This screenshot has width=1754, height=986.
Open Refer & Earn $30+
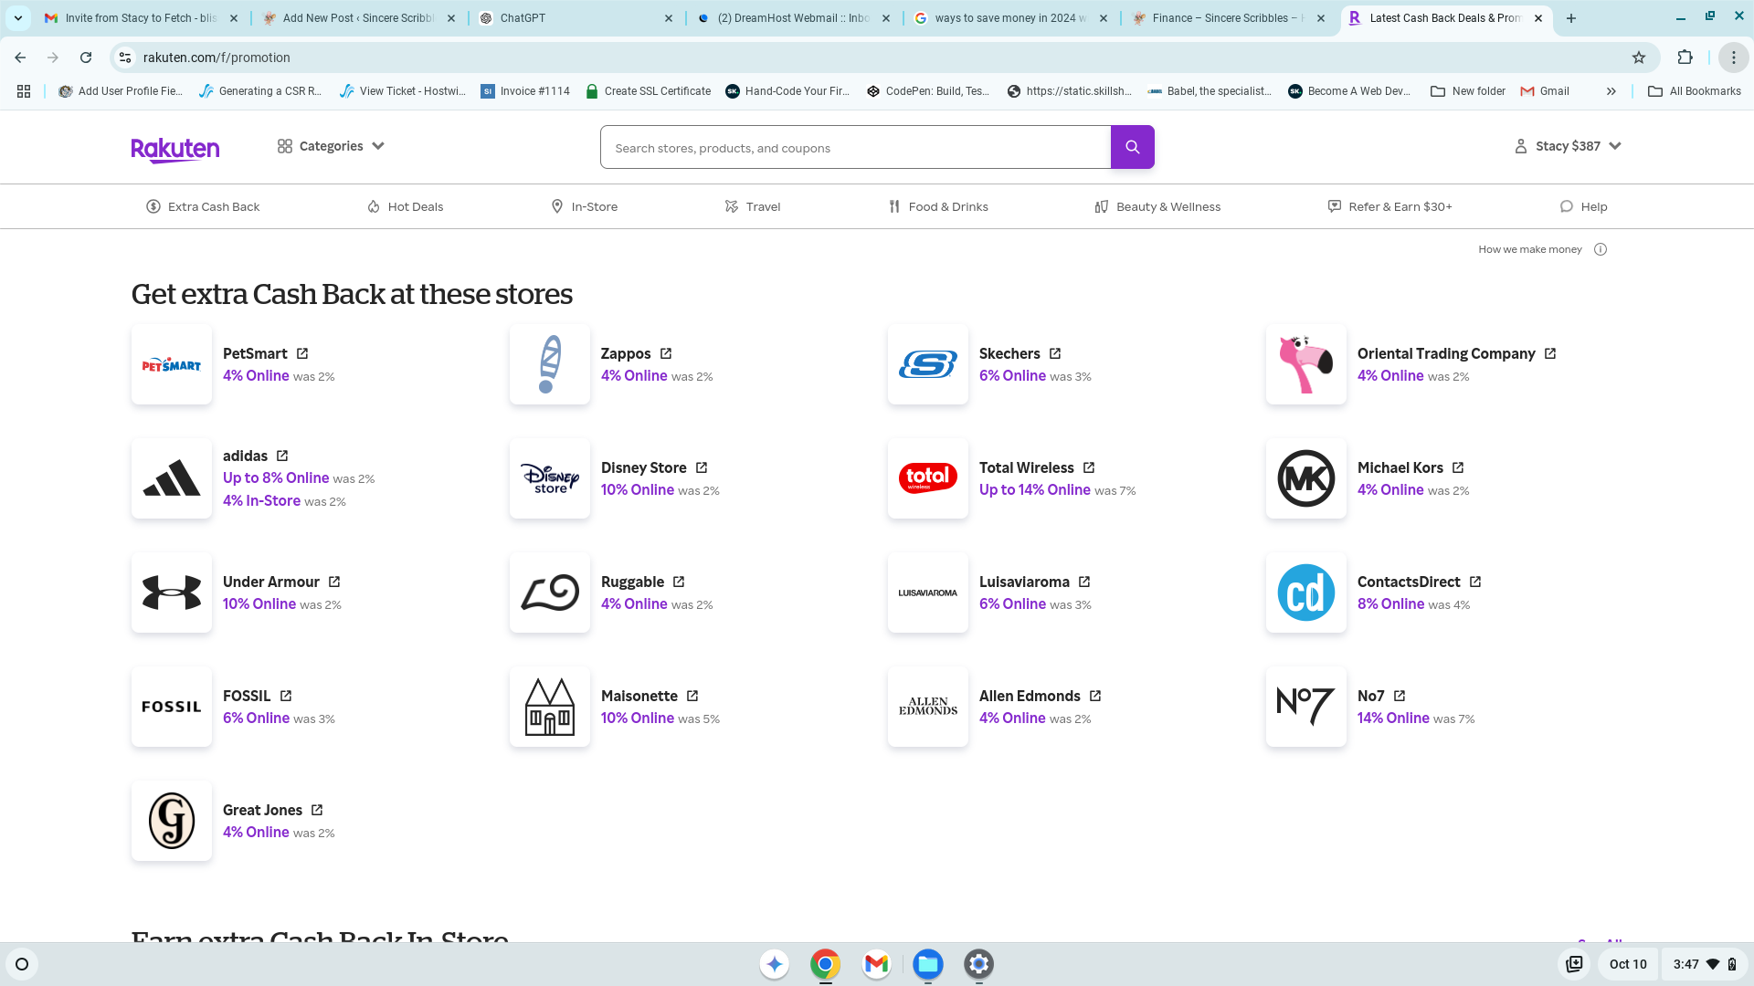(1389, 207)
